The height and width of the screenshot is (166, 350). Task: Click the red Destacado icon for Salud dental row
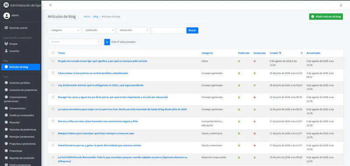click(255, 146)
